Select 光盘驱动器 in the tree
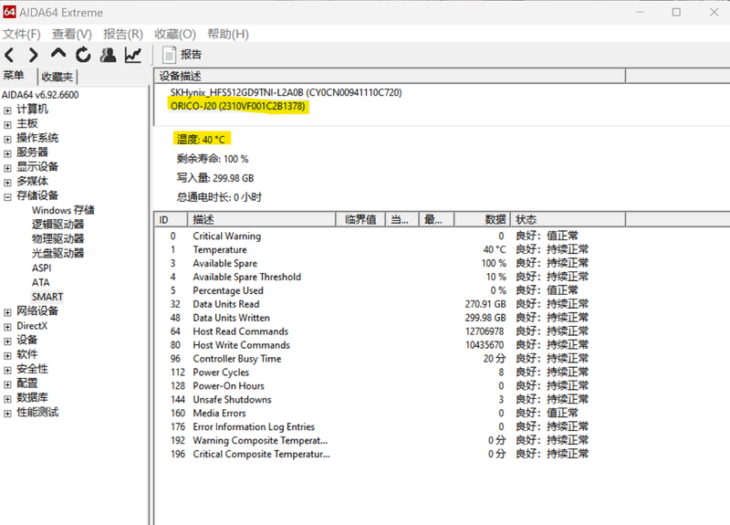The image size is (730, 525). click(57, 254)
